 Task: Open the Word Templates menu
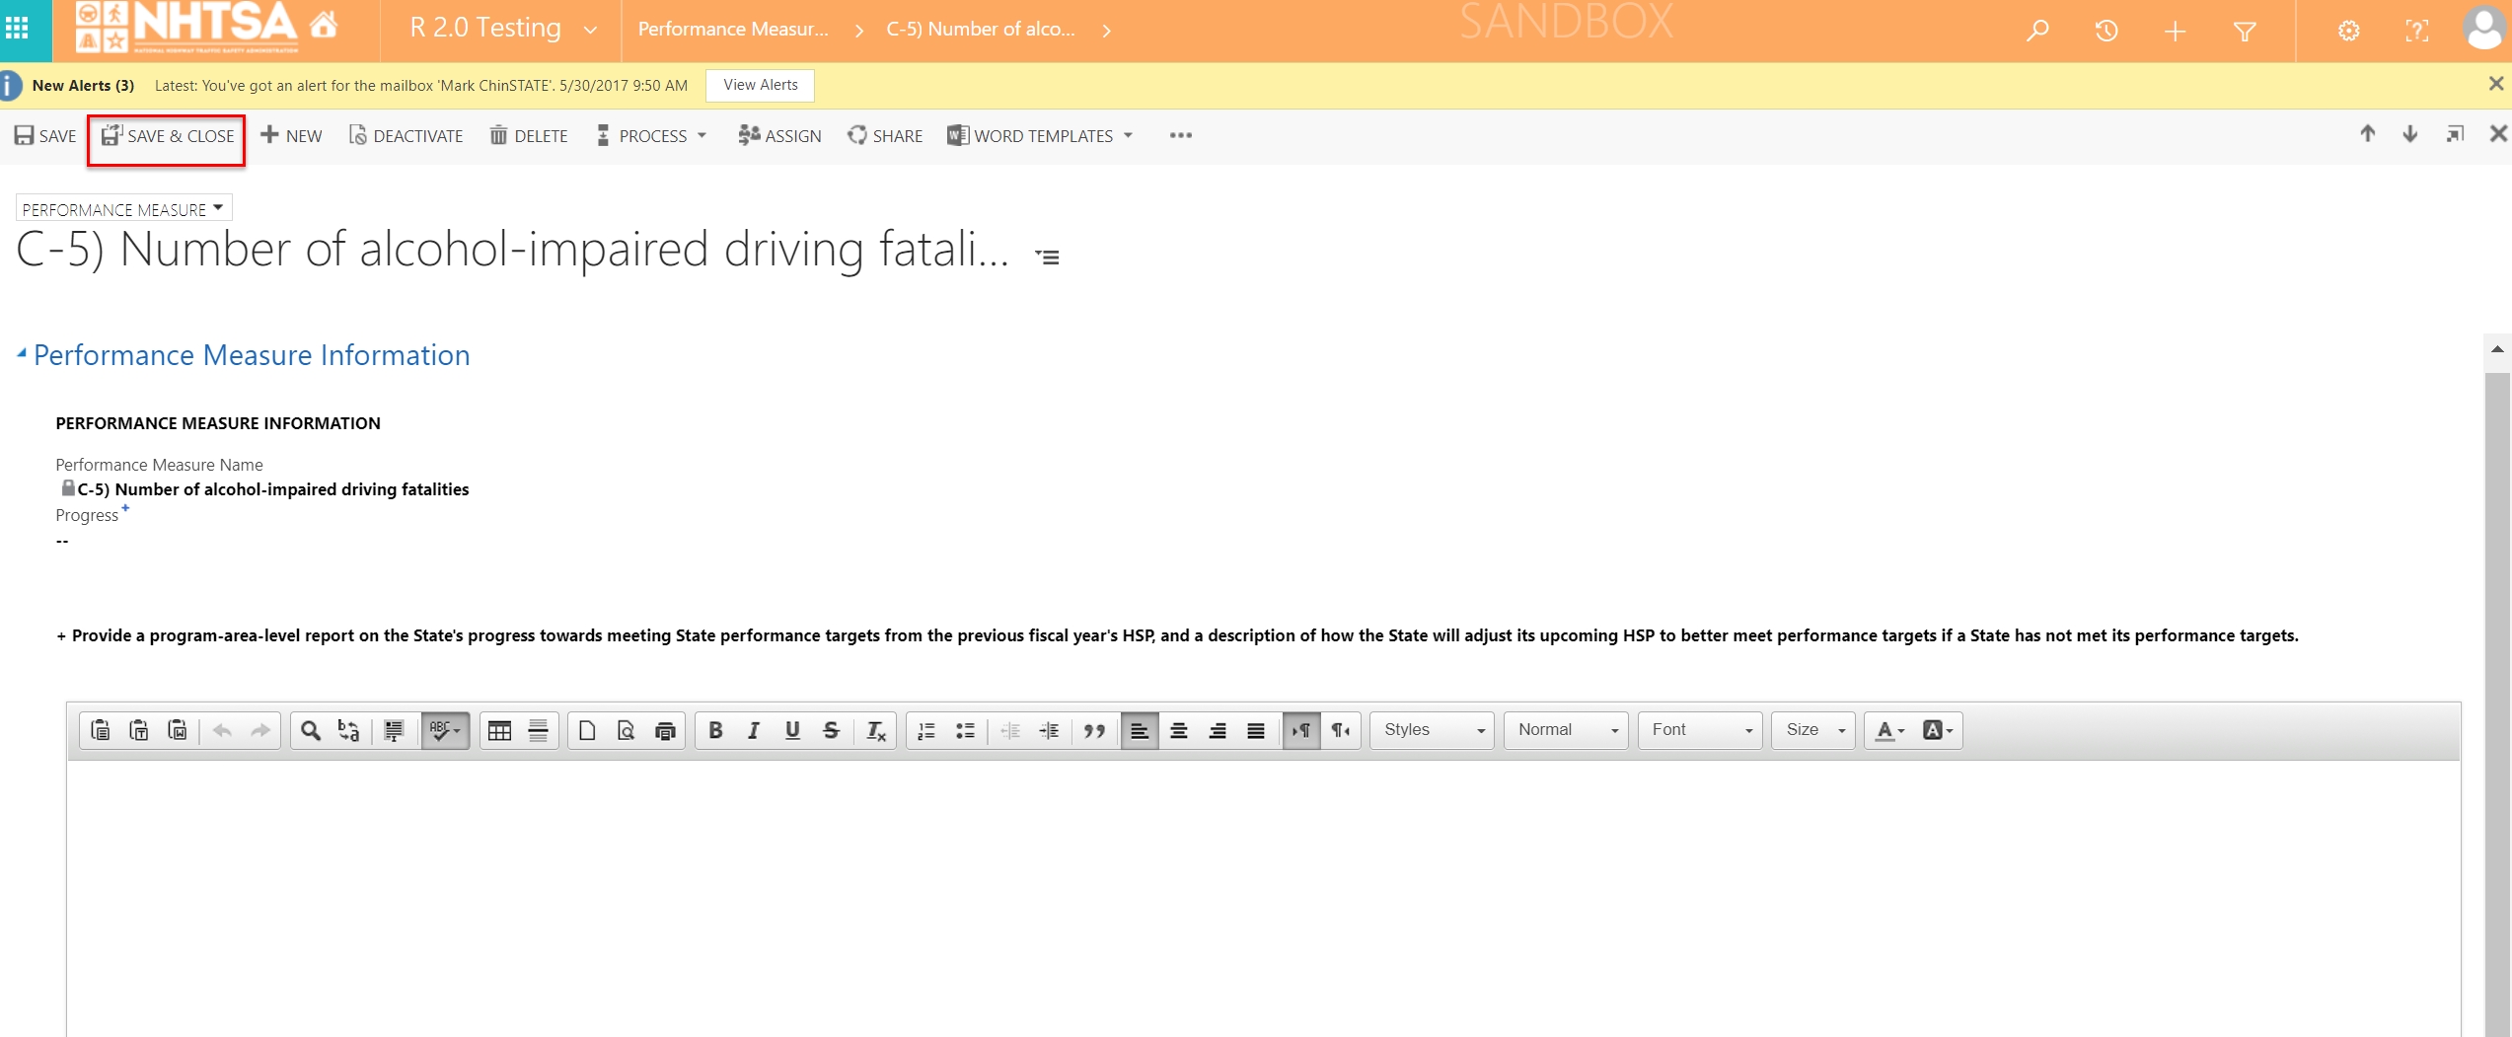coord(1041,136)
